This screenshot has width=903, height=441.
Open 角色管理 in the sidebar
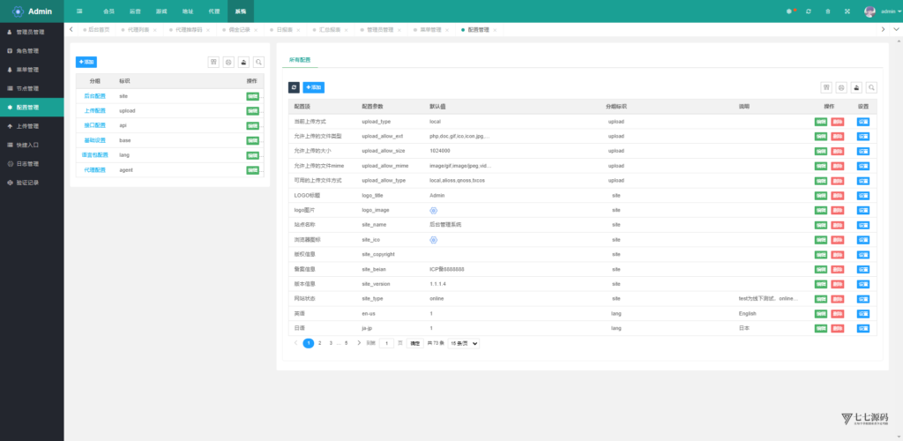click(32, 50)
